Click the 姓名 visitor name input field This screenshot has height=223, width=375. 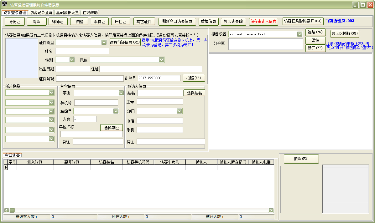click(x=82, y=51)
